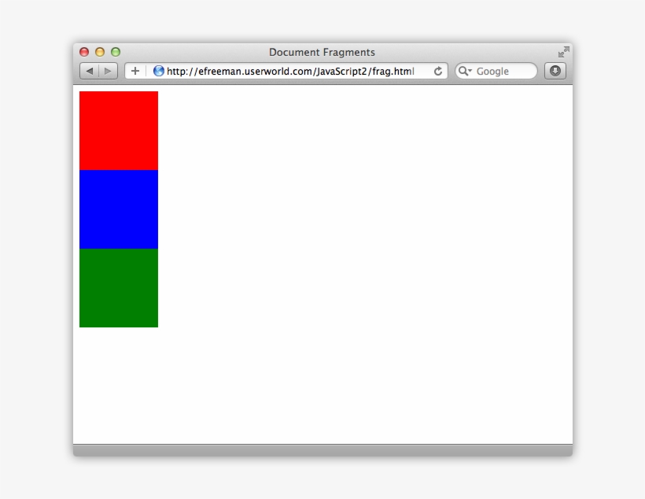Toggle the bookmarks bar via red traffic light area
This screenshot has height=499, width=645.
click(84, 51)
